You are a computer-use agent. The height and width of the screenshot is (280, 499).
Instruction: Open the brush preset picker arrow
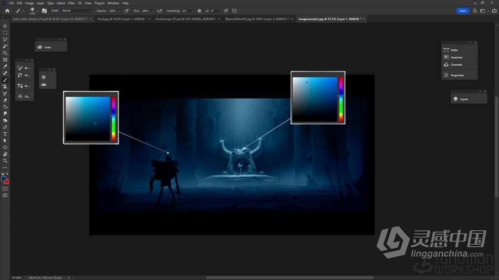click(x=38, y=11)
